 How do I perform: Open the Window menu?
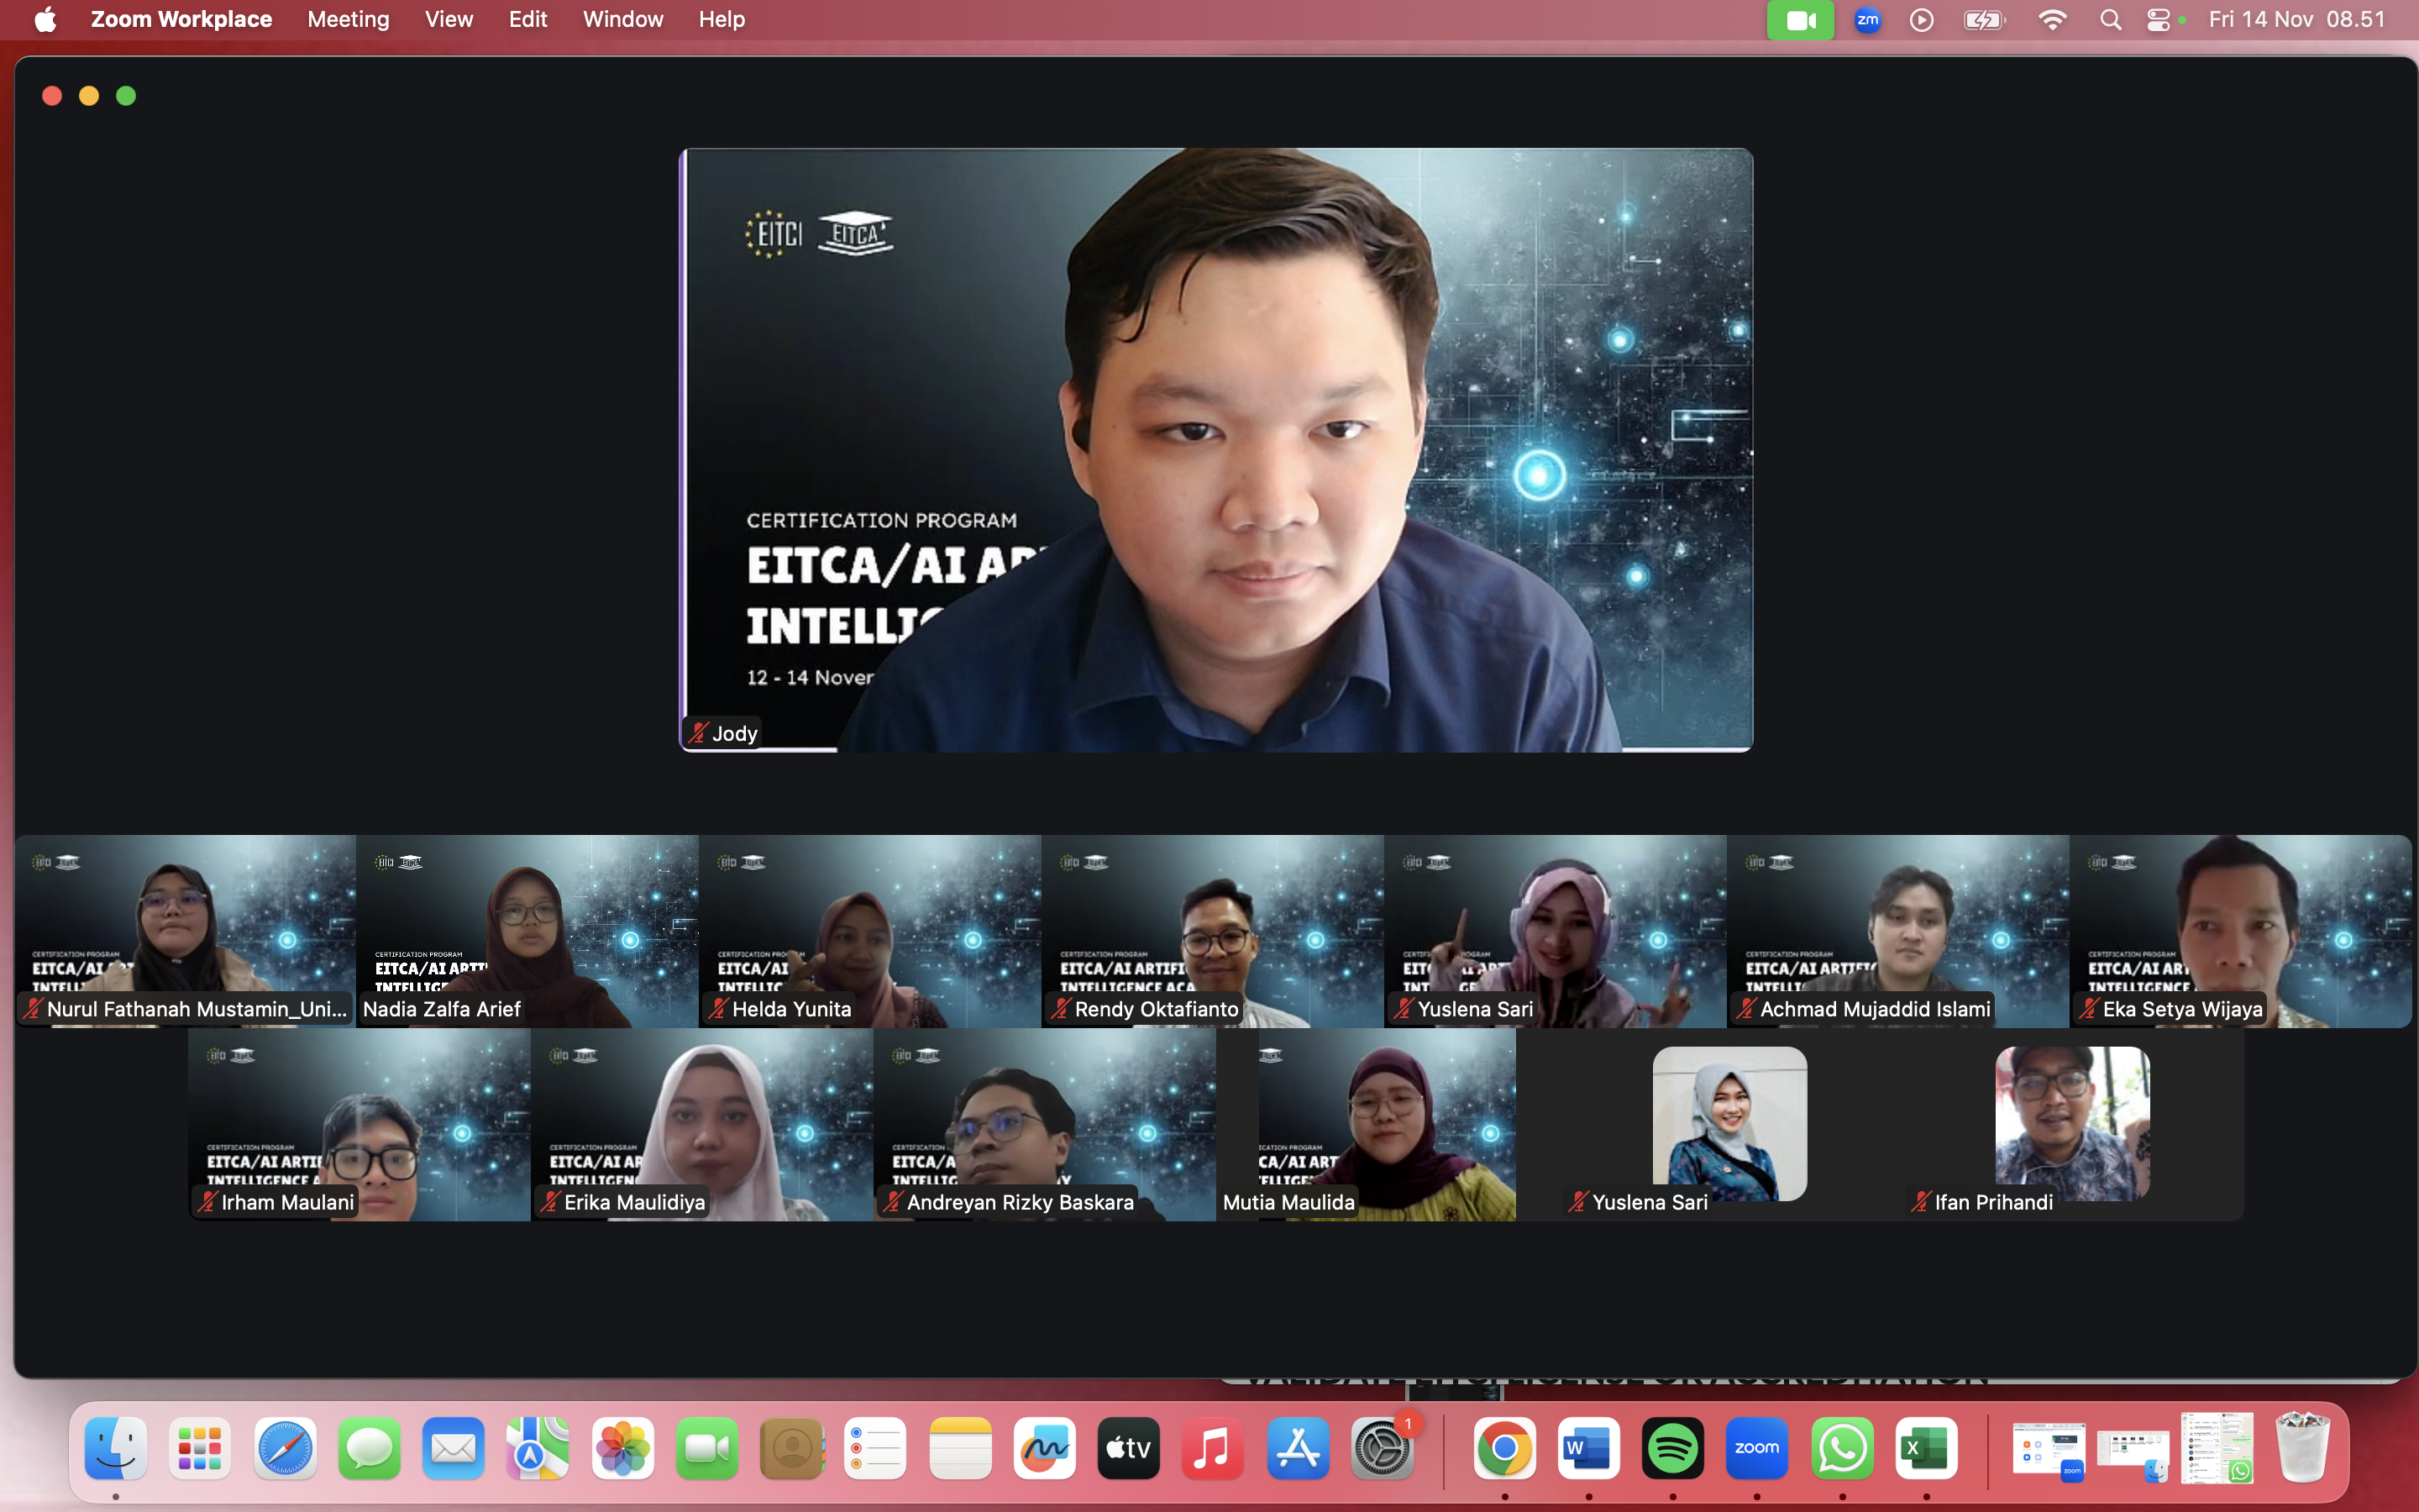pyautogui.click(x=622, y=19)
